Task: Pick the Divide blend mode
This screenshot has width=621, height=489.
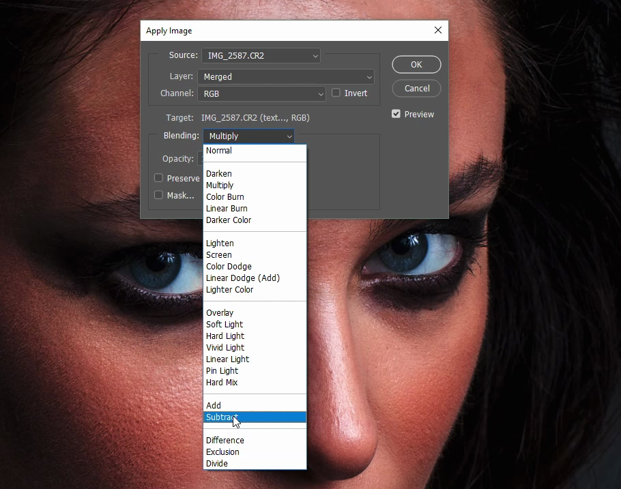Action: pos(217,463)
